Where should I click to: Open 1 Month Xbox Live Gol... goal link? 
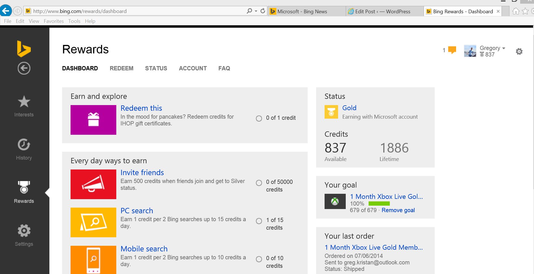(x=386, y=197)
